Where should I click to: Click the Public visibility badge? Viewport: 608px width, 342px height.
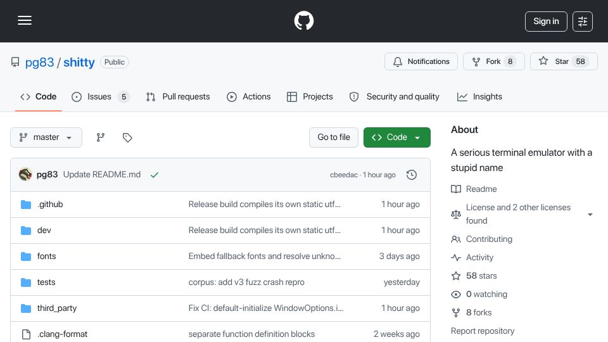(x=115, y=62)
